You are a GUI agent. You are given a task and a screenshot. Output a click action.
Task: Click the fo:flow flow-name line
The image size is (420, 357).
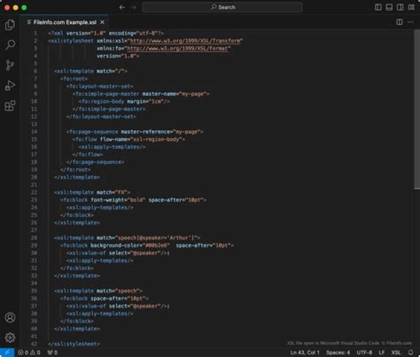tap(128, 139)
